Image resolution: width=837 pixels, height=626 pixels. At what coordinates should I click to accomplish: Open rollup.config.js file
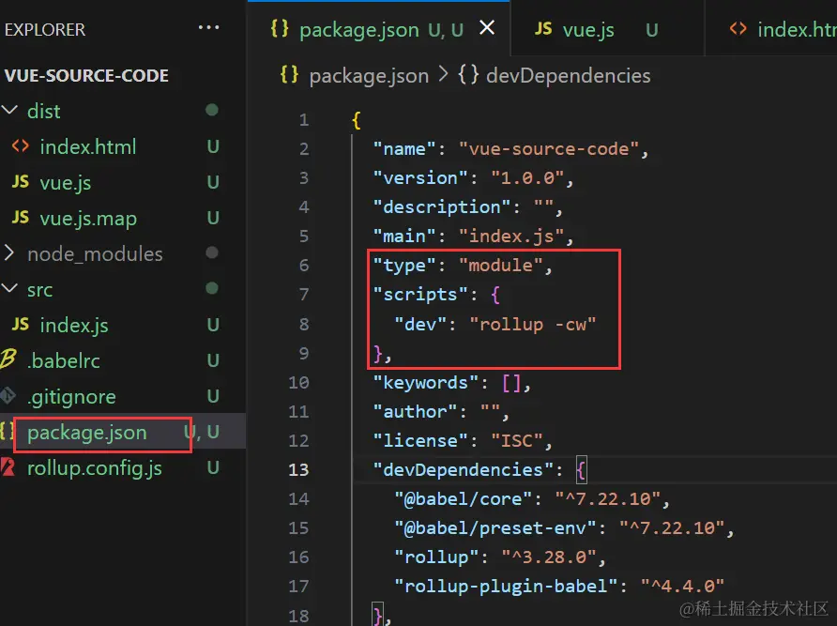pos(95,468)
